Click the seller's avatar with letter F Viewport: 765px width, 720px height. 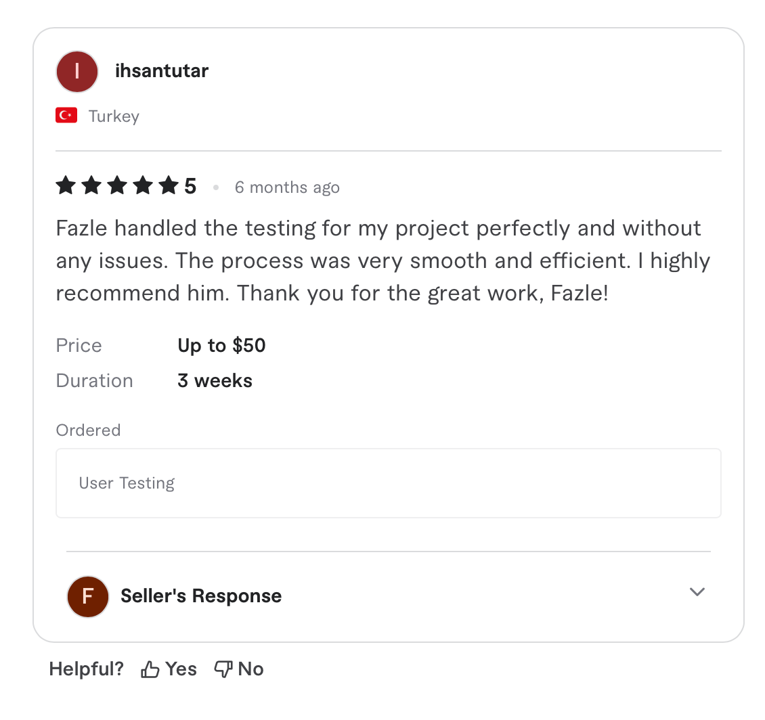(x=87, y=596)
